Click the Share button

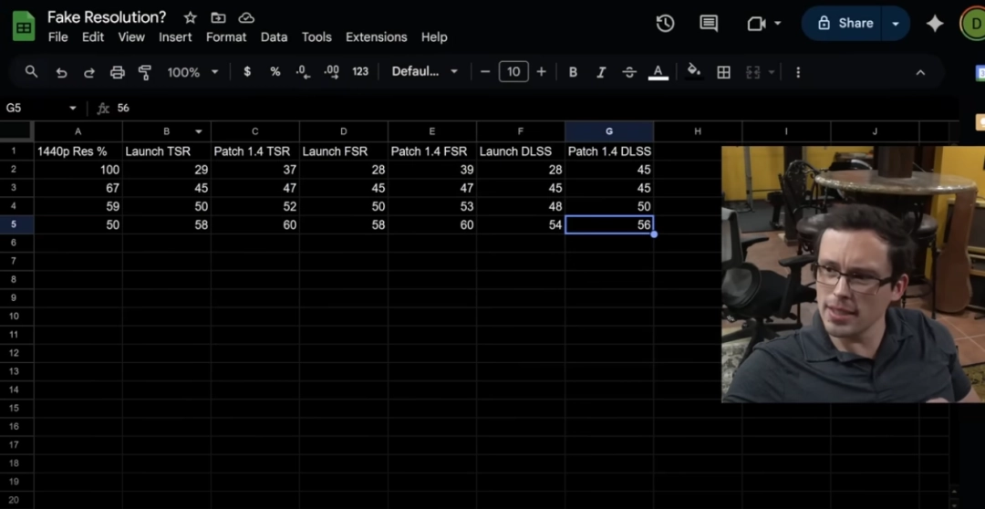845,24
